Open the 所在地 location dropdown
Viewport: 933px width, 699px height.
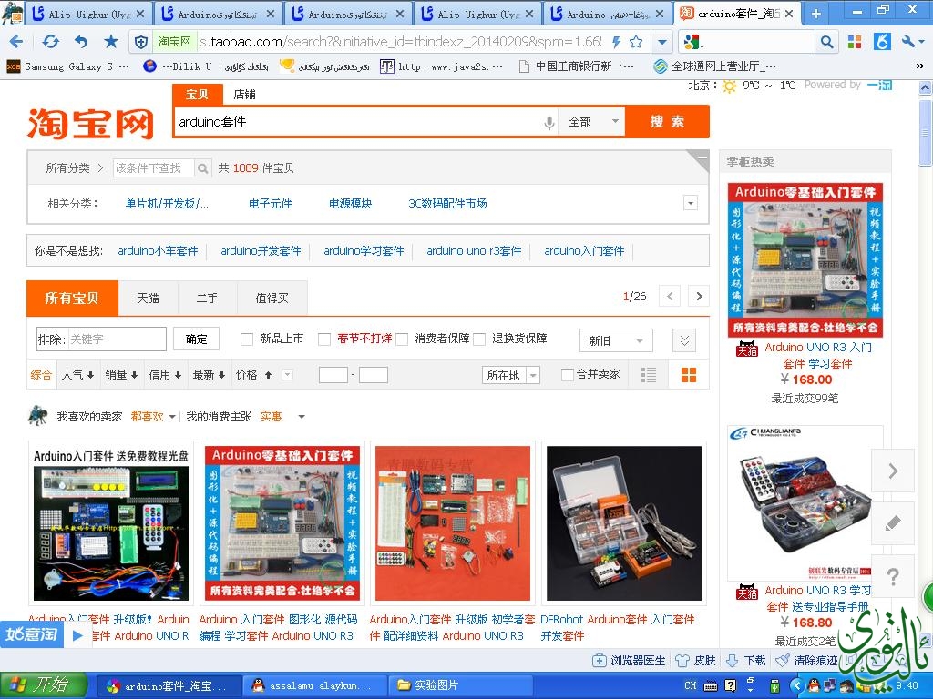[x=510, y=375]
